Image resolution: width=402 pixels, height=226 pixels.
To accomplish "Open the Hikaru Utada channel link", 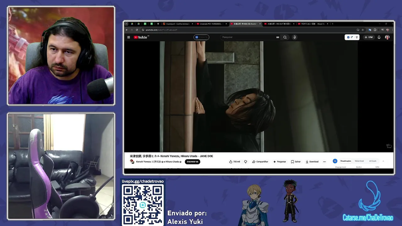I will [172, 162].
